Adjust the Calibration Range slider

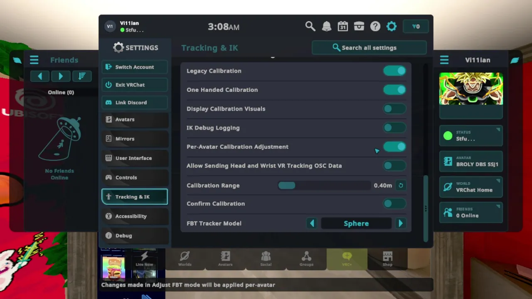tap(324, 186)
